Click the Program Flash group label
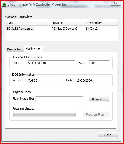The width and height of the screenshot is (124, 144). [x=21, y=92]
